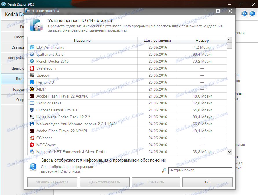The height and width of the screenshot is (195, 258).
Task: Click the blue question mark info icon
Action: click(33, 167)
